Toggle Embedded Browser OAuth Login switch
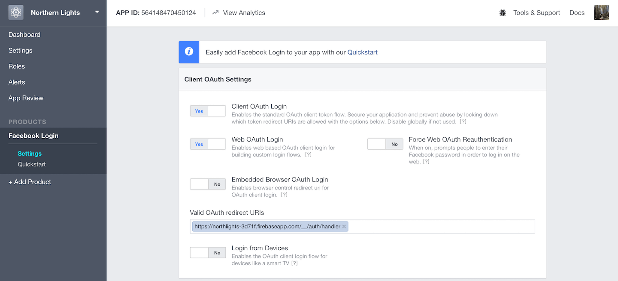 pos(208,184)
